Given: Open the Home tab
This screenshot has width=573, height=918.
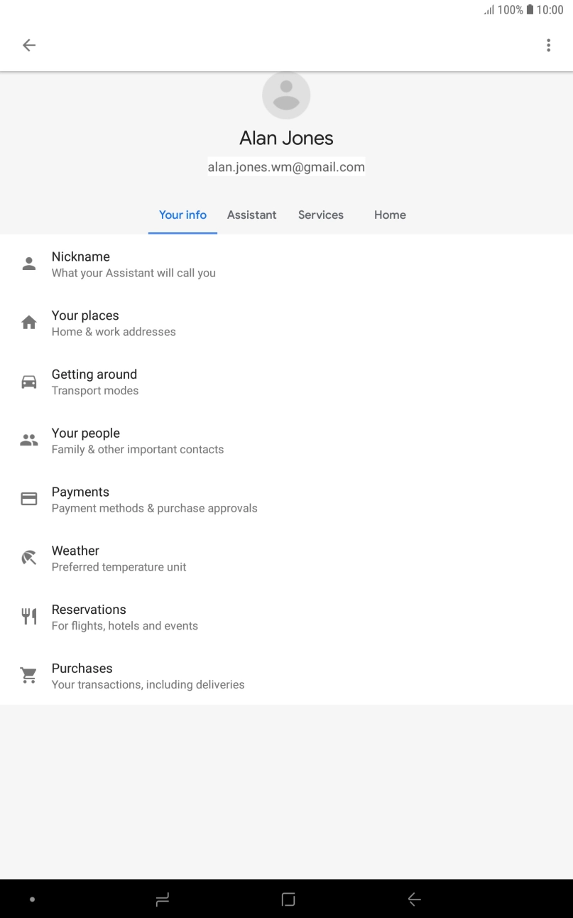Looking at the screenshot, I should pyautogui.click(x=390, y=215).
